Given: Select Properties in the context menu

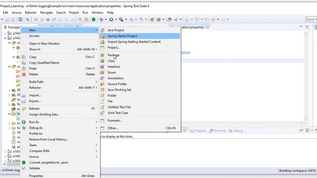Looking at the screenshot, I should [x=60, y=176].
